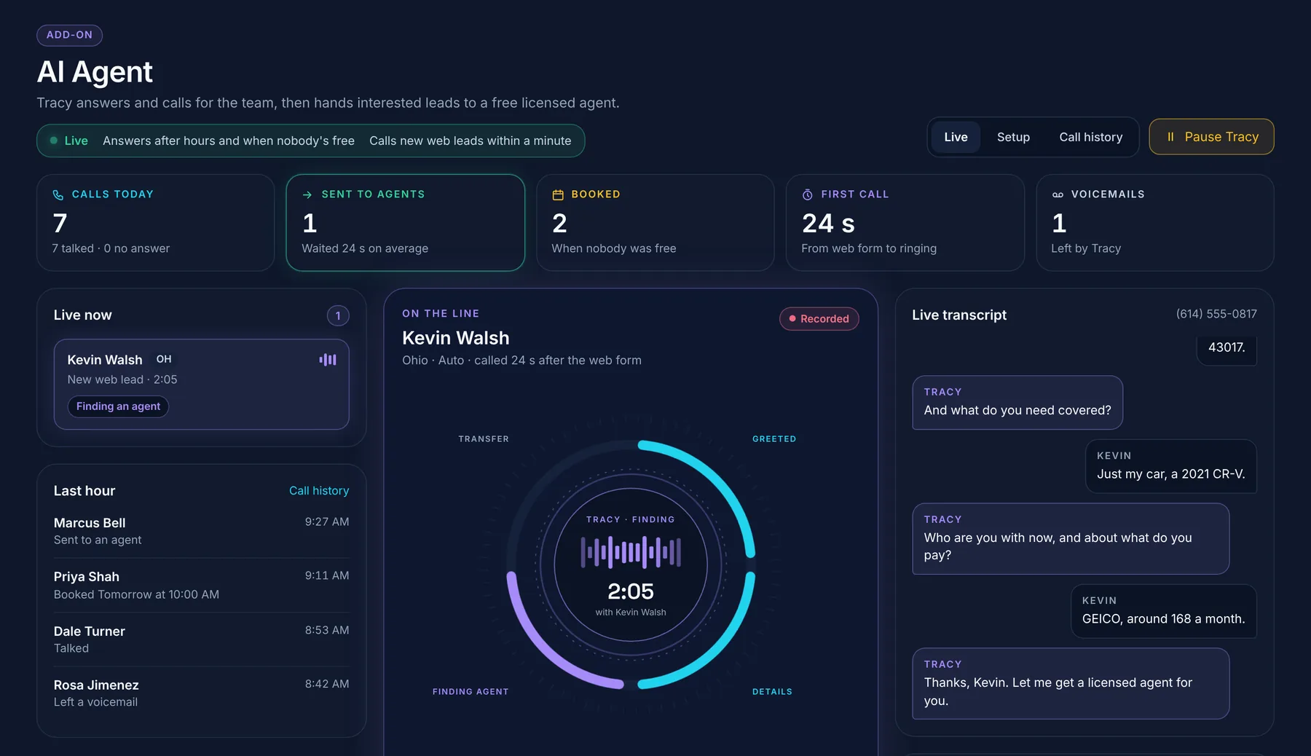The height and width of the screenshot is (756, 1311).
Task: Click the Live now count badge
Action: coord(338,315)
